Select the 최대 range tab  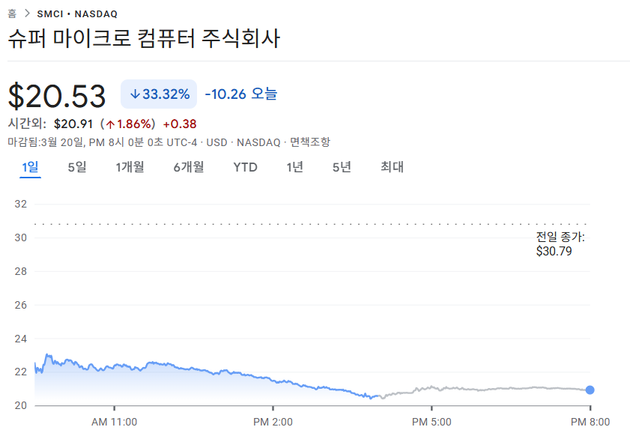pos(392,167)
